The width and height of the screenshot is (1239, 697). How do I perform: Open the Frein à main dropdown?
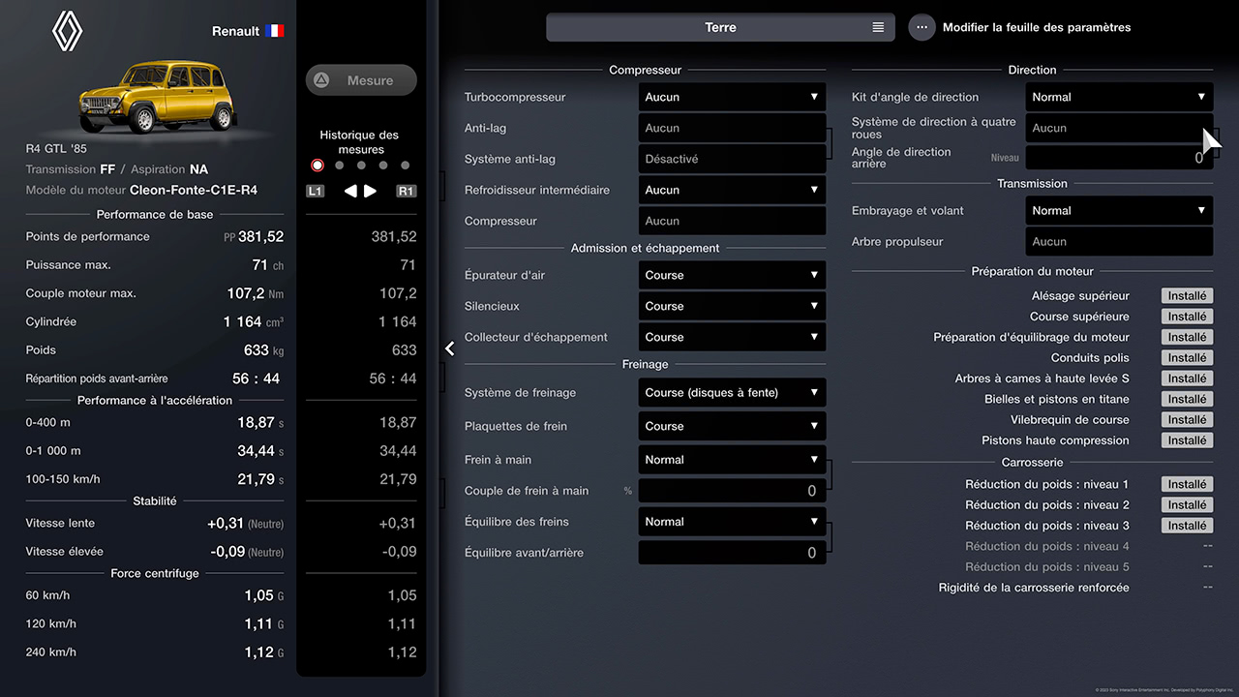click(732, 460)
